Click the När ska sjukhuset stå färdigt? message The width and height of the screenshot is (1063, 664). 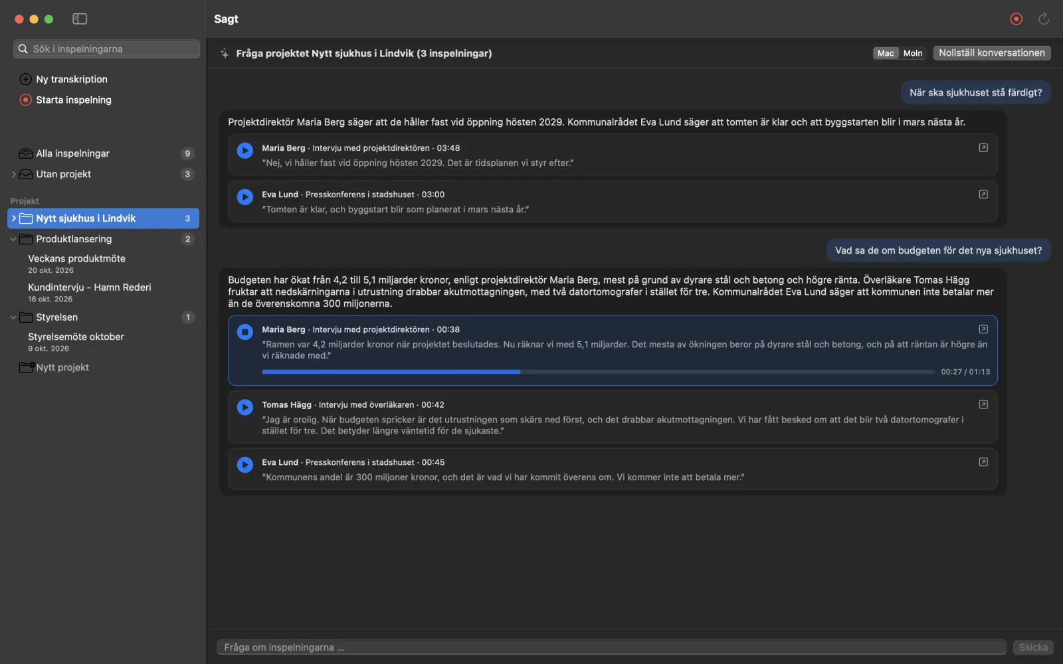(x=975, y=92)
